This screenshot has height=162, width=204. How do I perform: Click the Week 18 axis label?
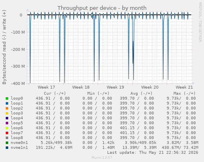click(x=81, y=87)
